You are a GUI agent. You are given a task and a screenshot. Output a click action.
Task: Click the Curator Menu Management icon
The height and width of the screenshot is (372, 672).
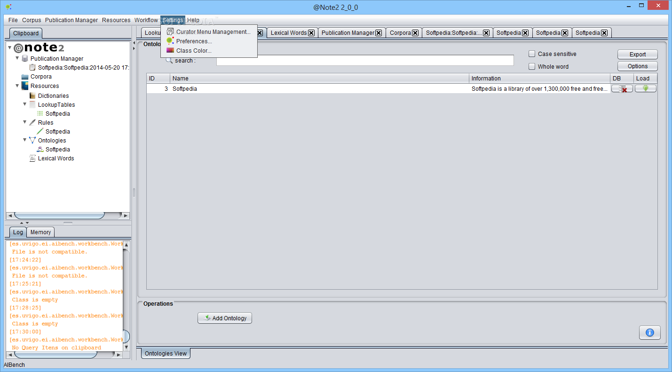170,32
